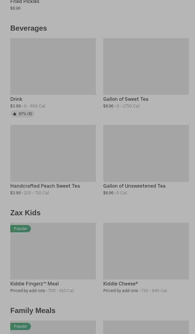Open Kiddie Fingerz Meal title link

click(x=35, y=284)
